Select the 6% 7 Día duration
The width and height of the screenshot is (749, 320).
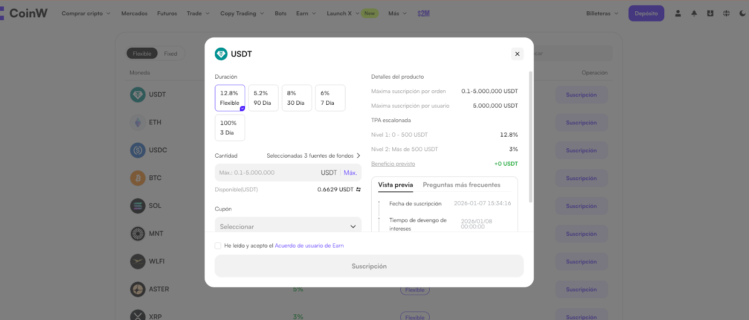(x=330, y=98)
